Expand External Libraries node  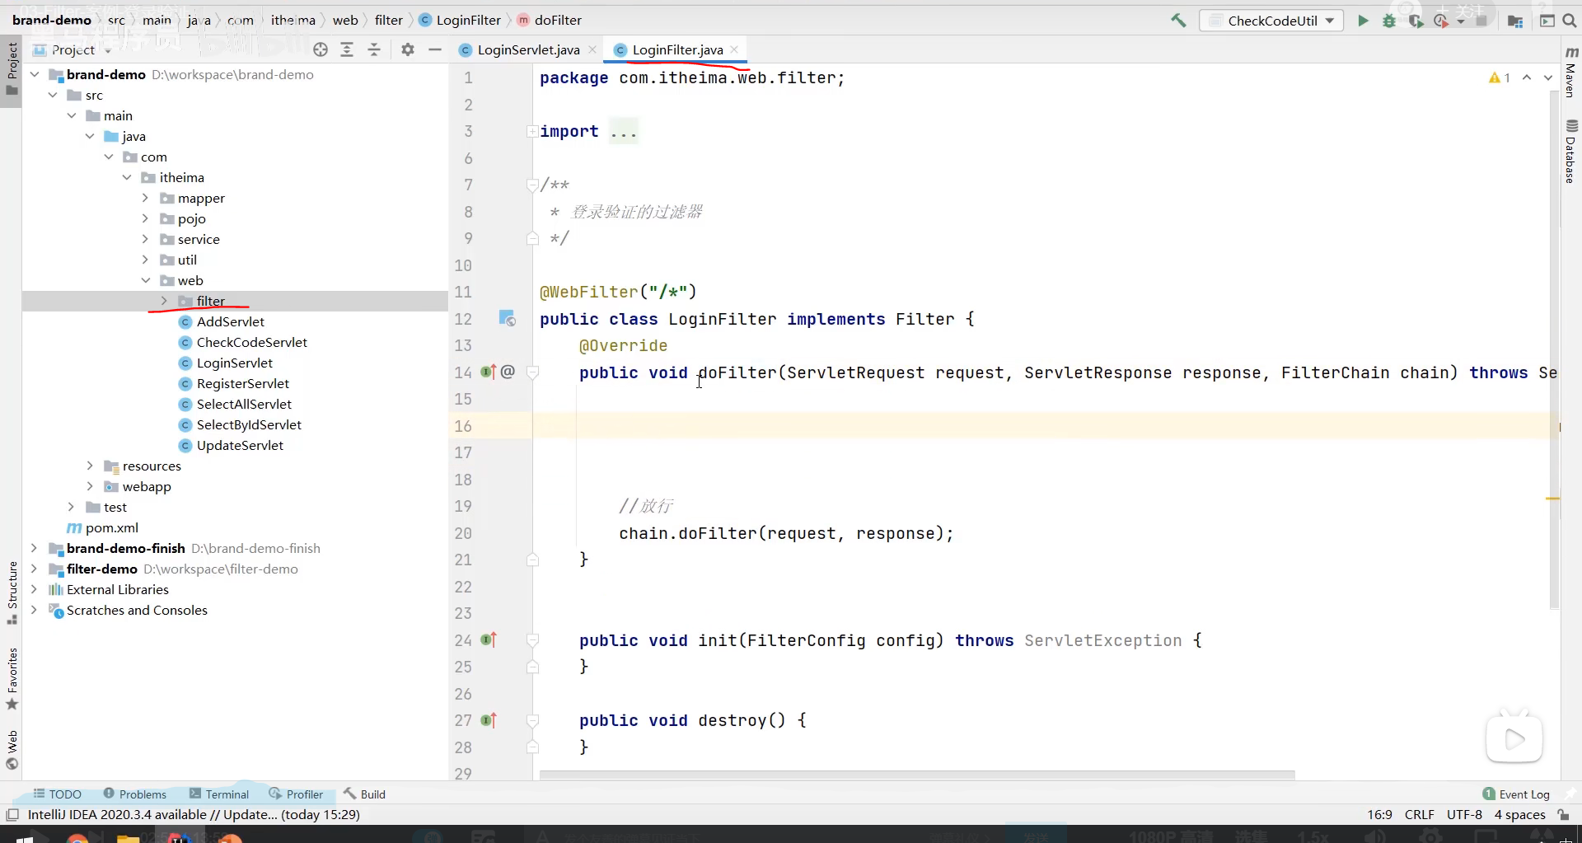(34, 589)
